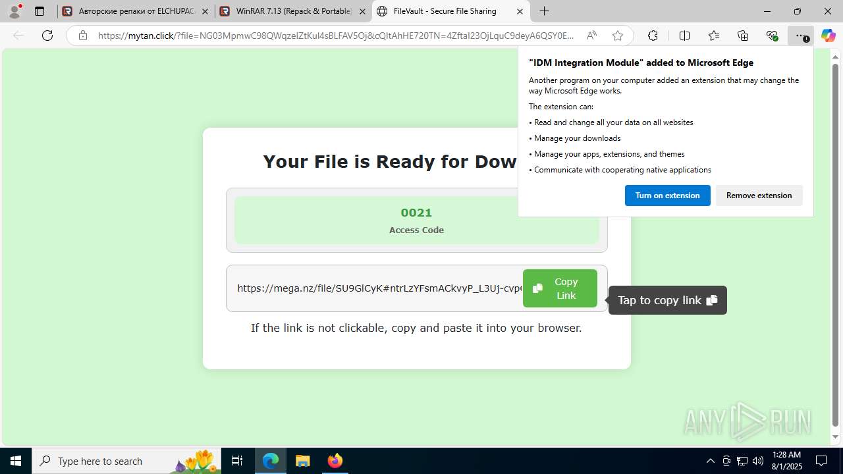Open a new browser tab

click(544, 11)
